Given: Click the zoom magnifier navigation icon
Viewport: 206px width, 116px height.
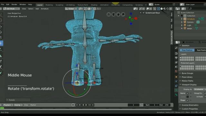Looking at the screenshot, I should coord(123,14).
